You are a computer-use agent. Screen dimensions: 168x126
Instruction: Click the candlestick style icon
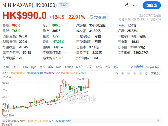pos(147,73)
